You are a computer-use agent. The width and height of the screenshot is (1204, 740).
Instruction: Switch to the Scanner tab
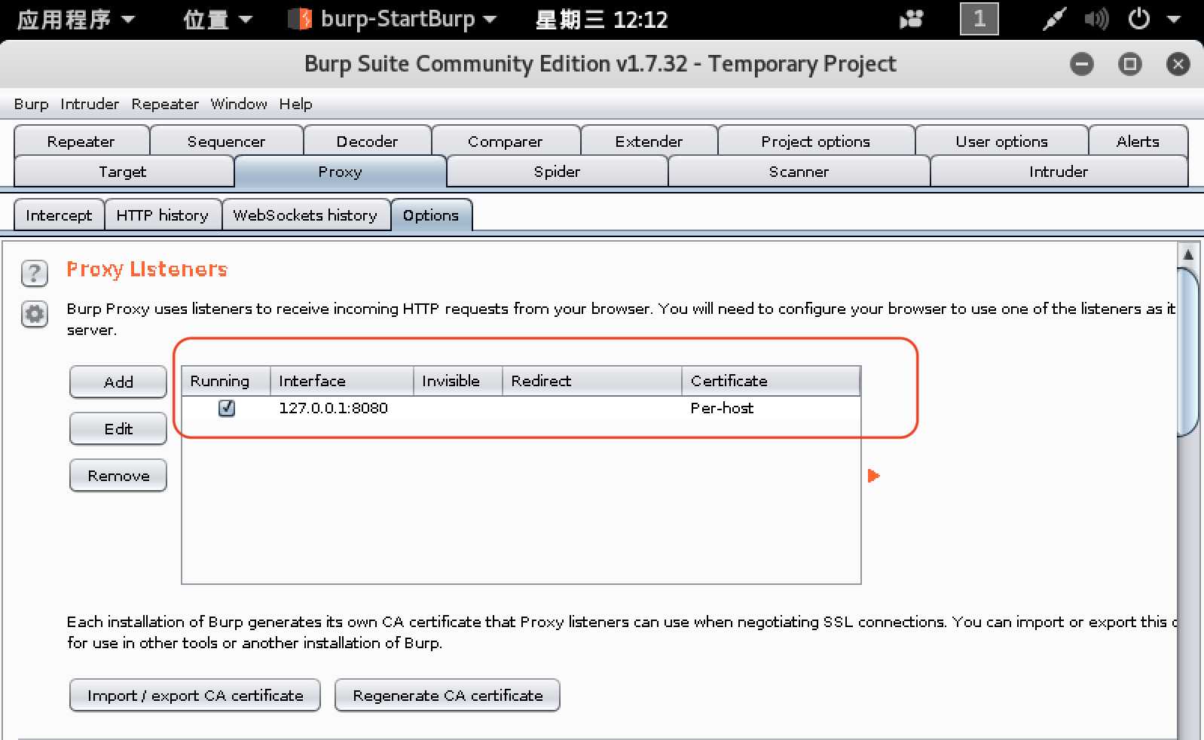click(x=799, y=172)
